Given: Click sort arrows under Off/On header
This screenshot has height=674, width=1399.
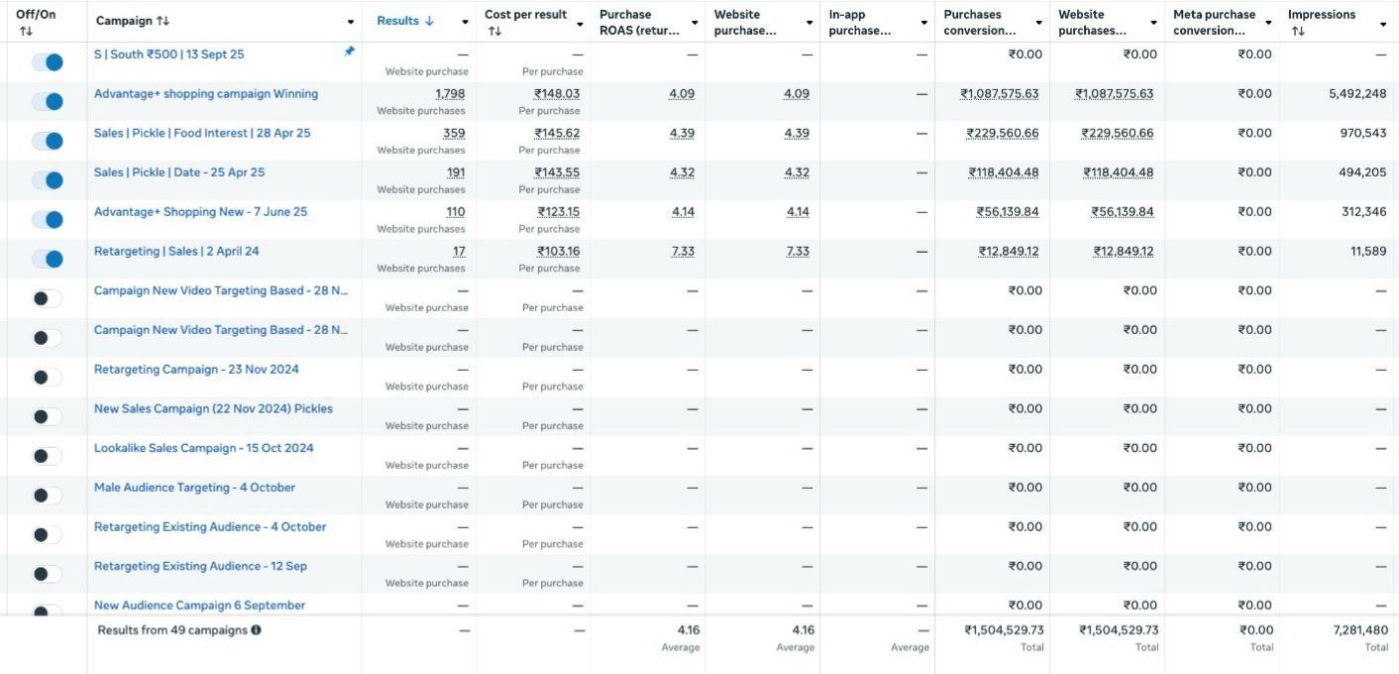Looking at the screenshot, I should (x=26, y=32).
